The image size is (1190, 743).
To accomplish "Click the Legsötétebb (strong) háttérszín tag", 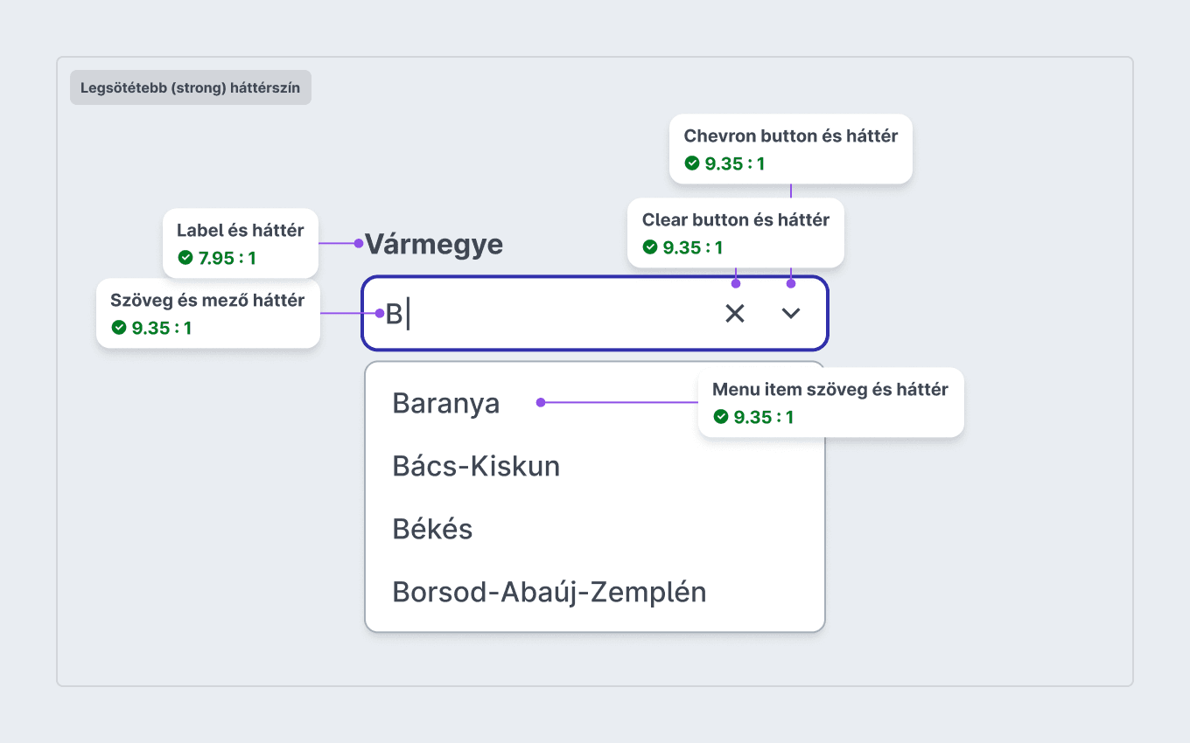I will click(x=191, y=87).
